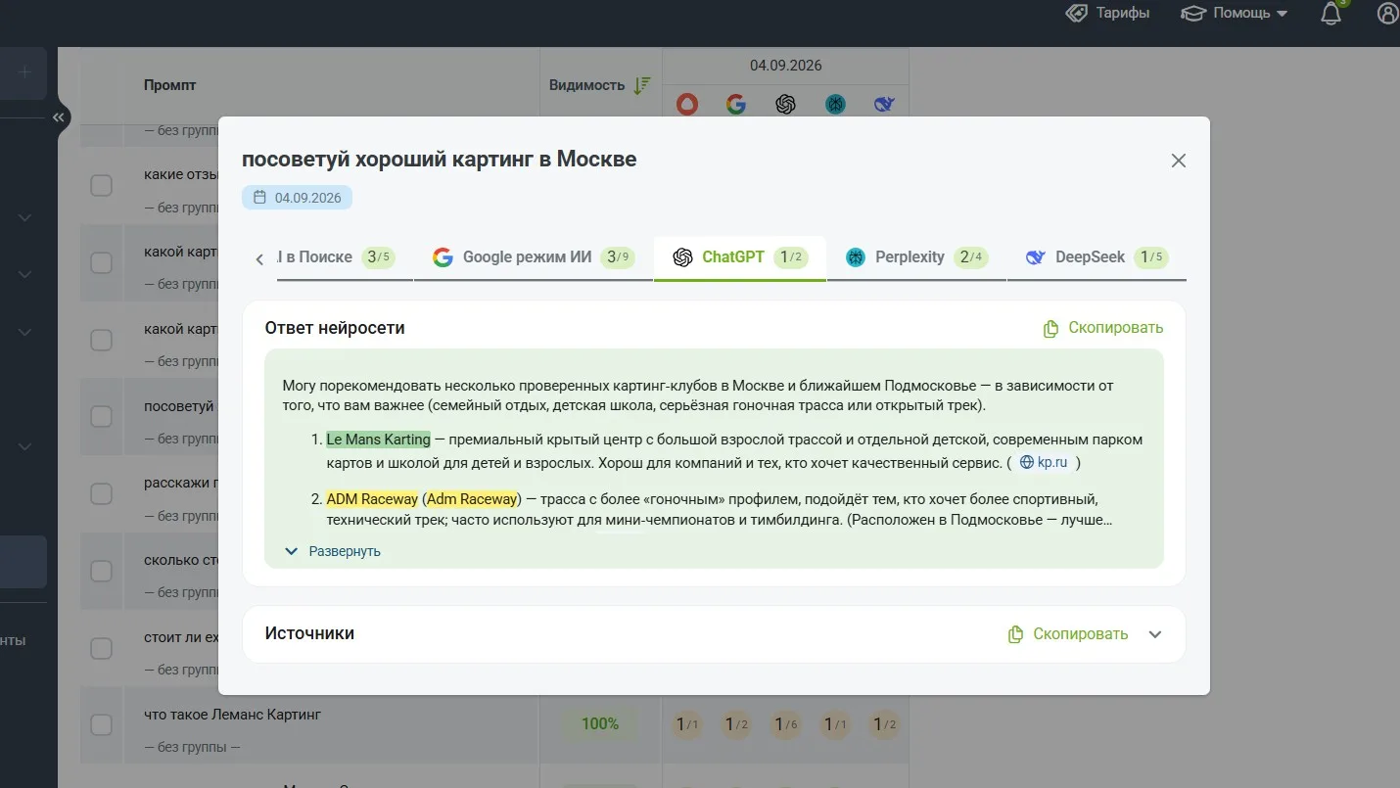The image size is (1400, 788).
Task: Switch to the DeepSeek tab
Action: (1097, 257)
